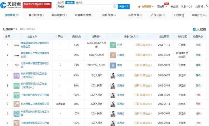This screenshot has width=209, height=126.
Task: Click 吴秀波's photo in row 5
Action: tap(113, 86)
